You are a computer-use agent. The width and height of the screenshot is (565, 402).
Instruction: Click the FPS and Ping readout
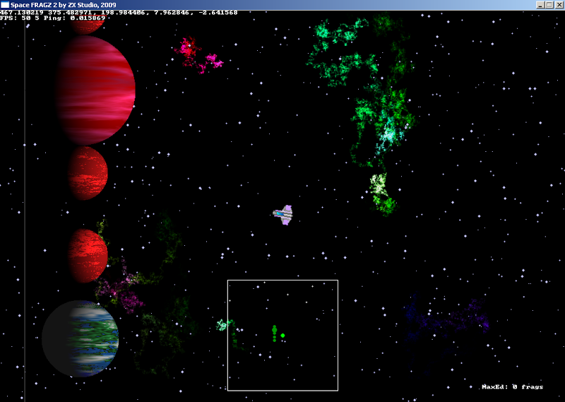tap(52, 18)
